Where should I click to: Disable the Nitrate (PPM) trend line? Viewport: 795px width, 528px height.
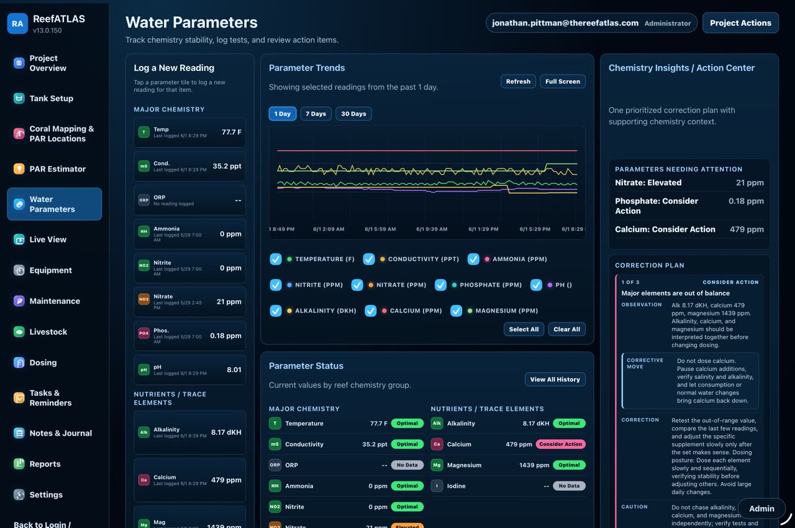357,285
